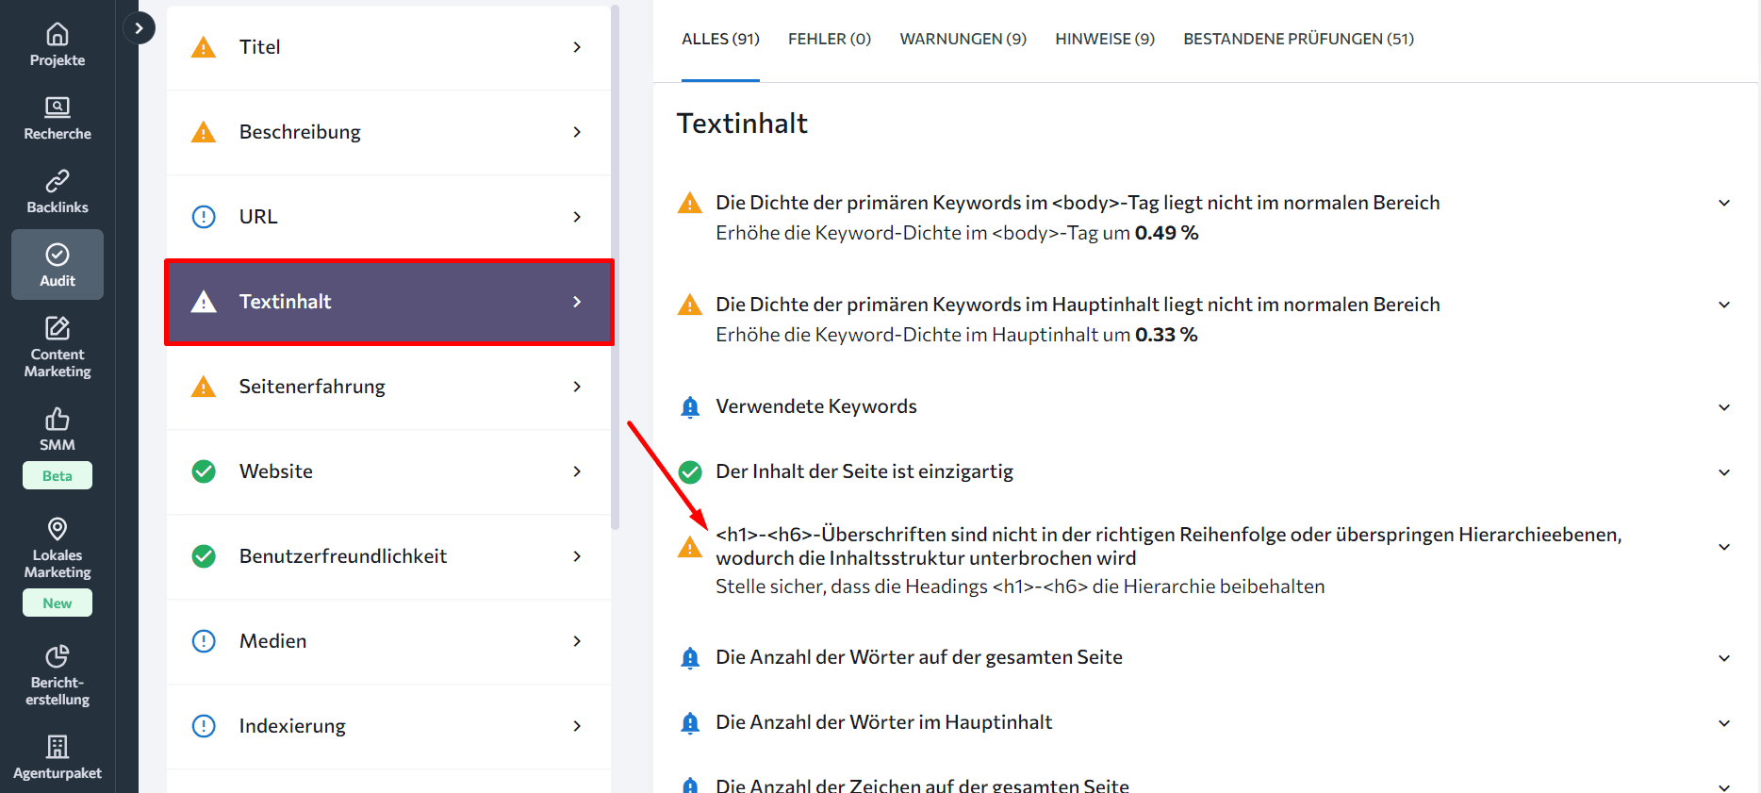Select Medien category
Viewport: 1761px width, 793px height.
(388, 641)
